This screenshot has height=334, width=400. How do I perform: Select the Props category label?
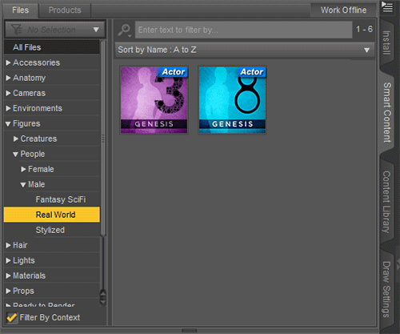tap(23, 291)
